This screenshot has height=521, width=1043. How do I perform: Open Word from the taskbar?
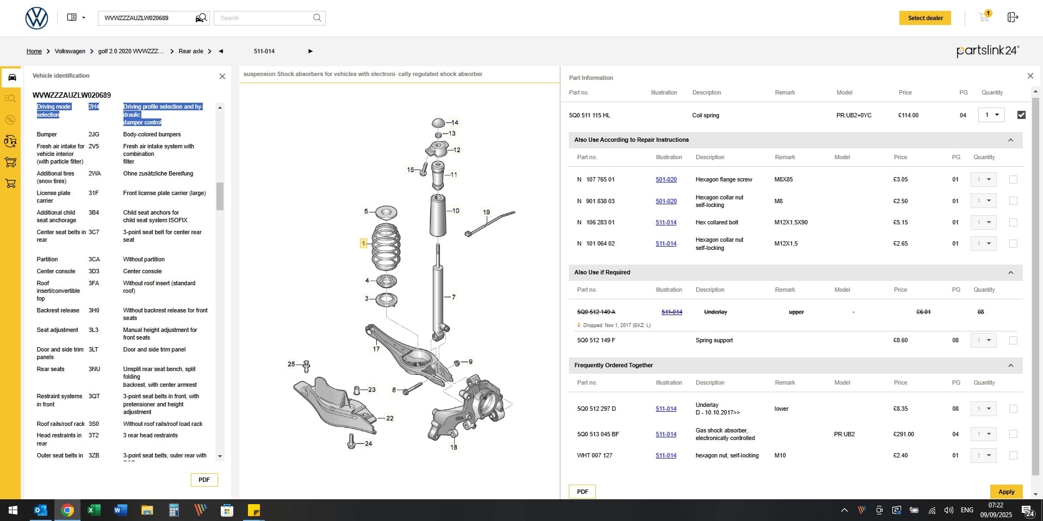coord(121,510)
